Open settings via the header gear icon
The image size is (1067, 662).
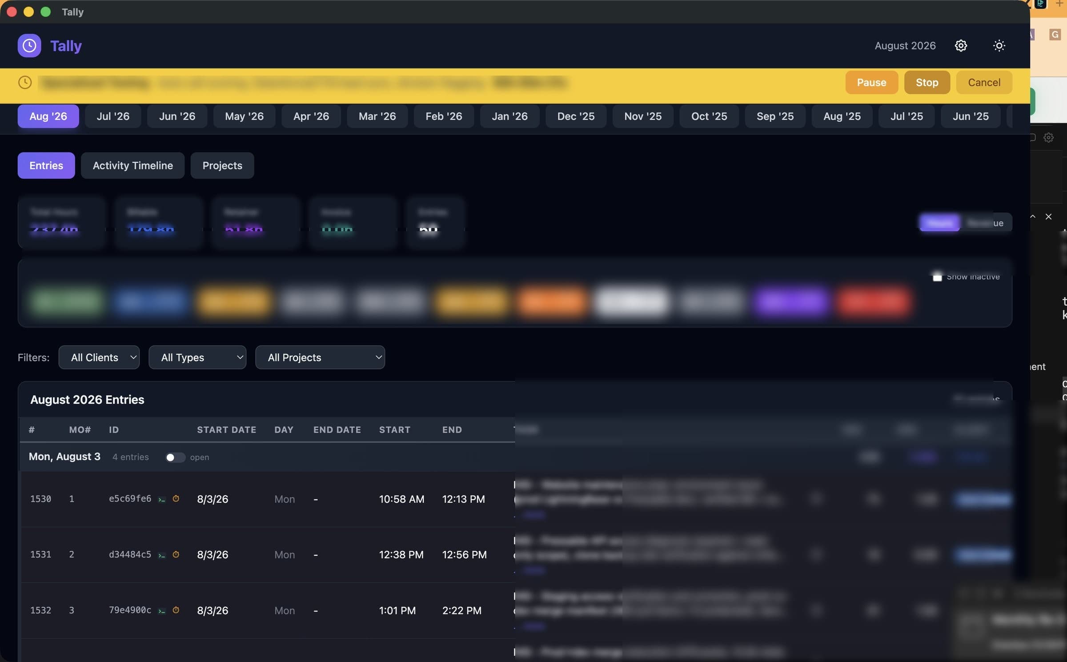[x=961, y=46]
